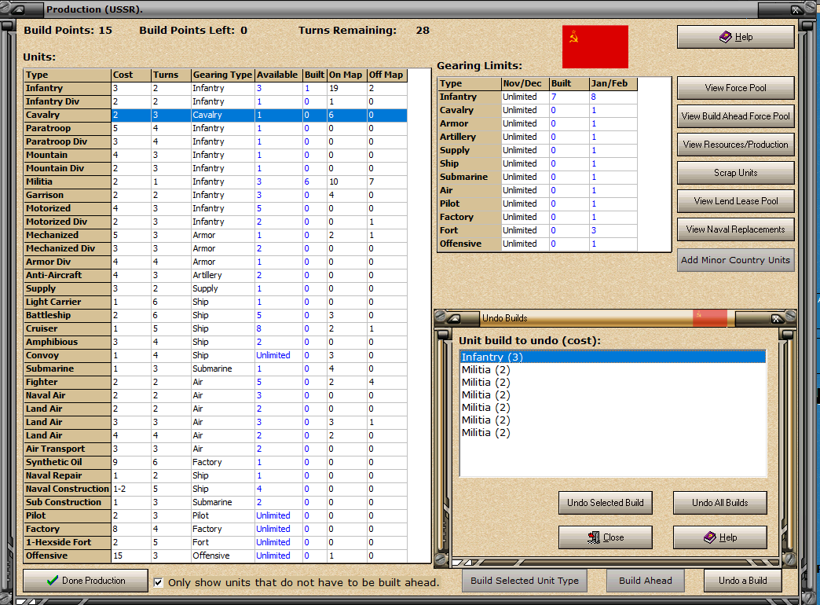820x605 pixels.
Task: Select Paratroop unit row
Action: point(215,128)
